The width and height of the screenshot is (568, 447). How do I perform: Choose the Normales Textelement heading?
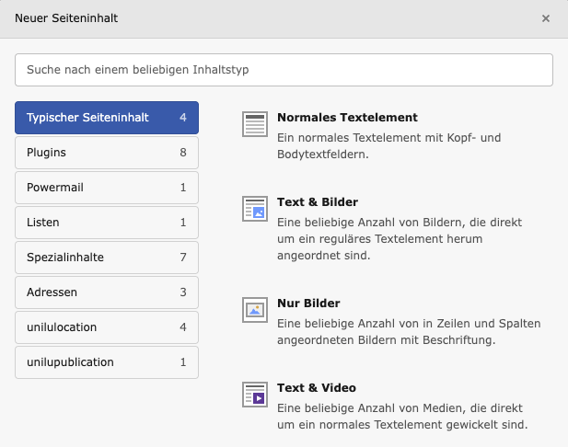(x=347, y=118)
